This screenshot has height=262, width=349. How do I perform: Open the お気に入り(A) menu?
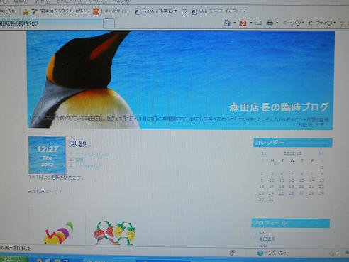(70, 1)
